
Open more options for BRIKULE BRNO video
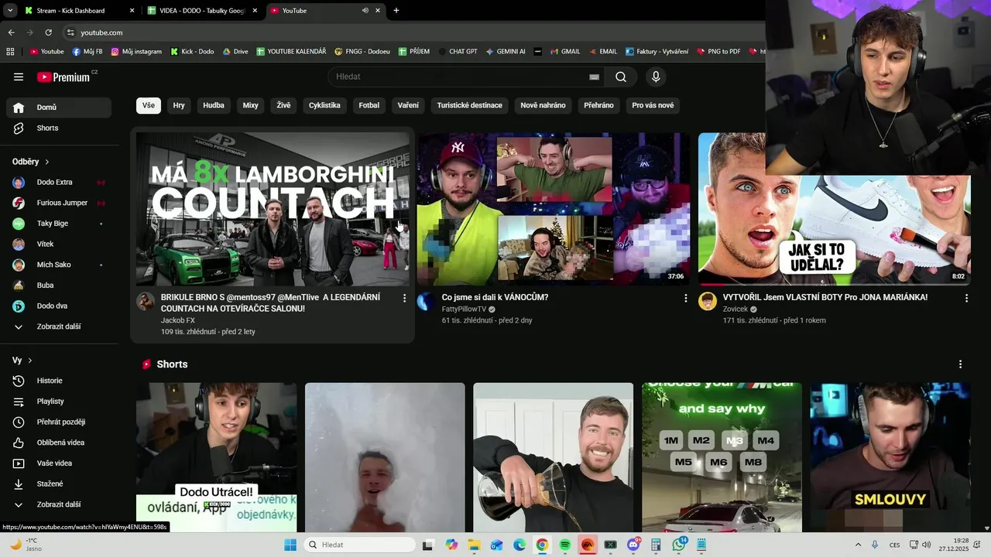[x=404, y=298]
